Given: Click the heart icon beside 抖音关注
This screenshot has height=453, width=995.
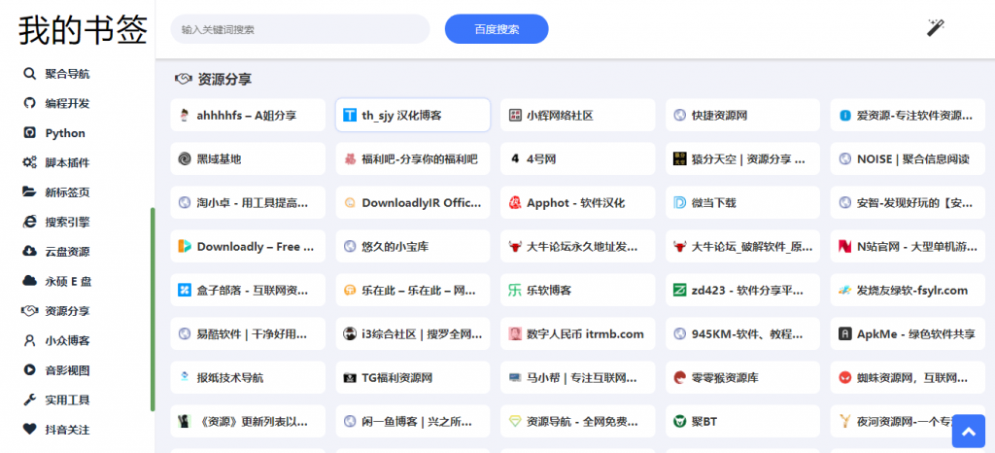Looking at the screenshot, I should pyautogui.click(x=29, y=430).
